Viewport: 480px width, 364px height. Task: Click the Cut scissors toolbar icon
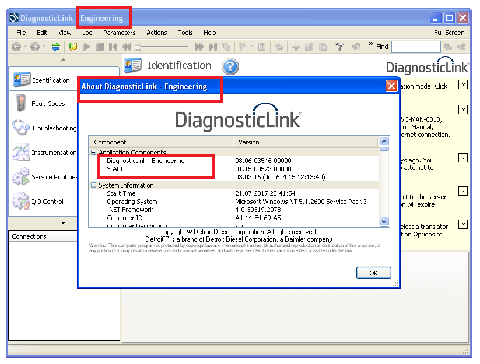pos(296,47)
